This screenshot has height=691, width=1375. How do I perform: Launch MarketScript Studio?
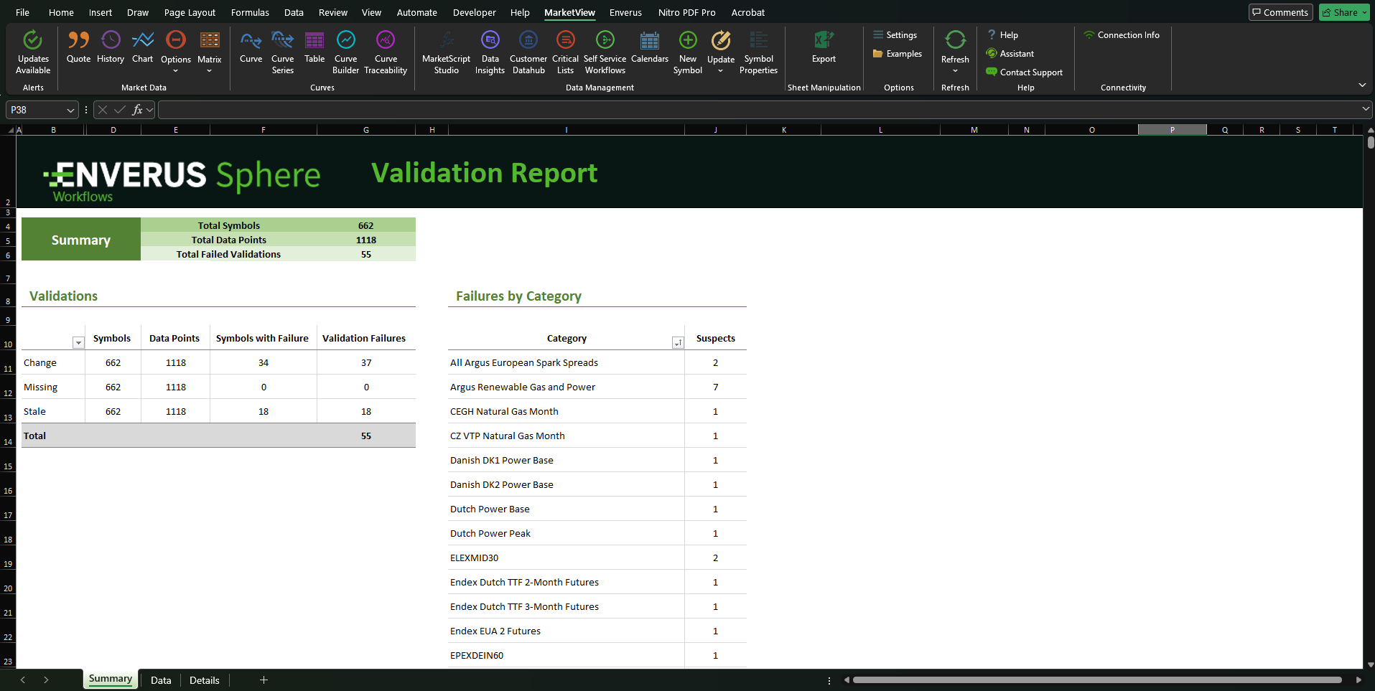pyautogui.click(x=446, y=52)
